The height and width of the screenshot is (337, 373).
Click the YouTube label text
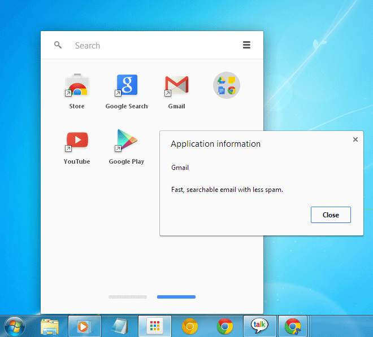pyautogui.click(x=77, y=161)
